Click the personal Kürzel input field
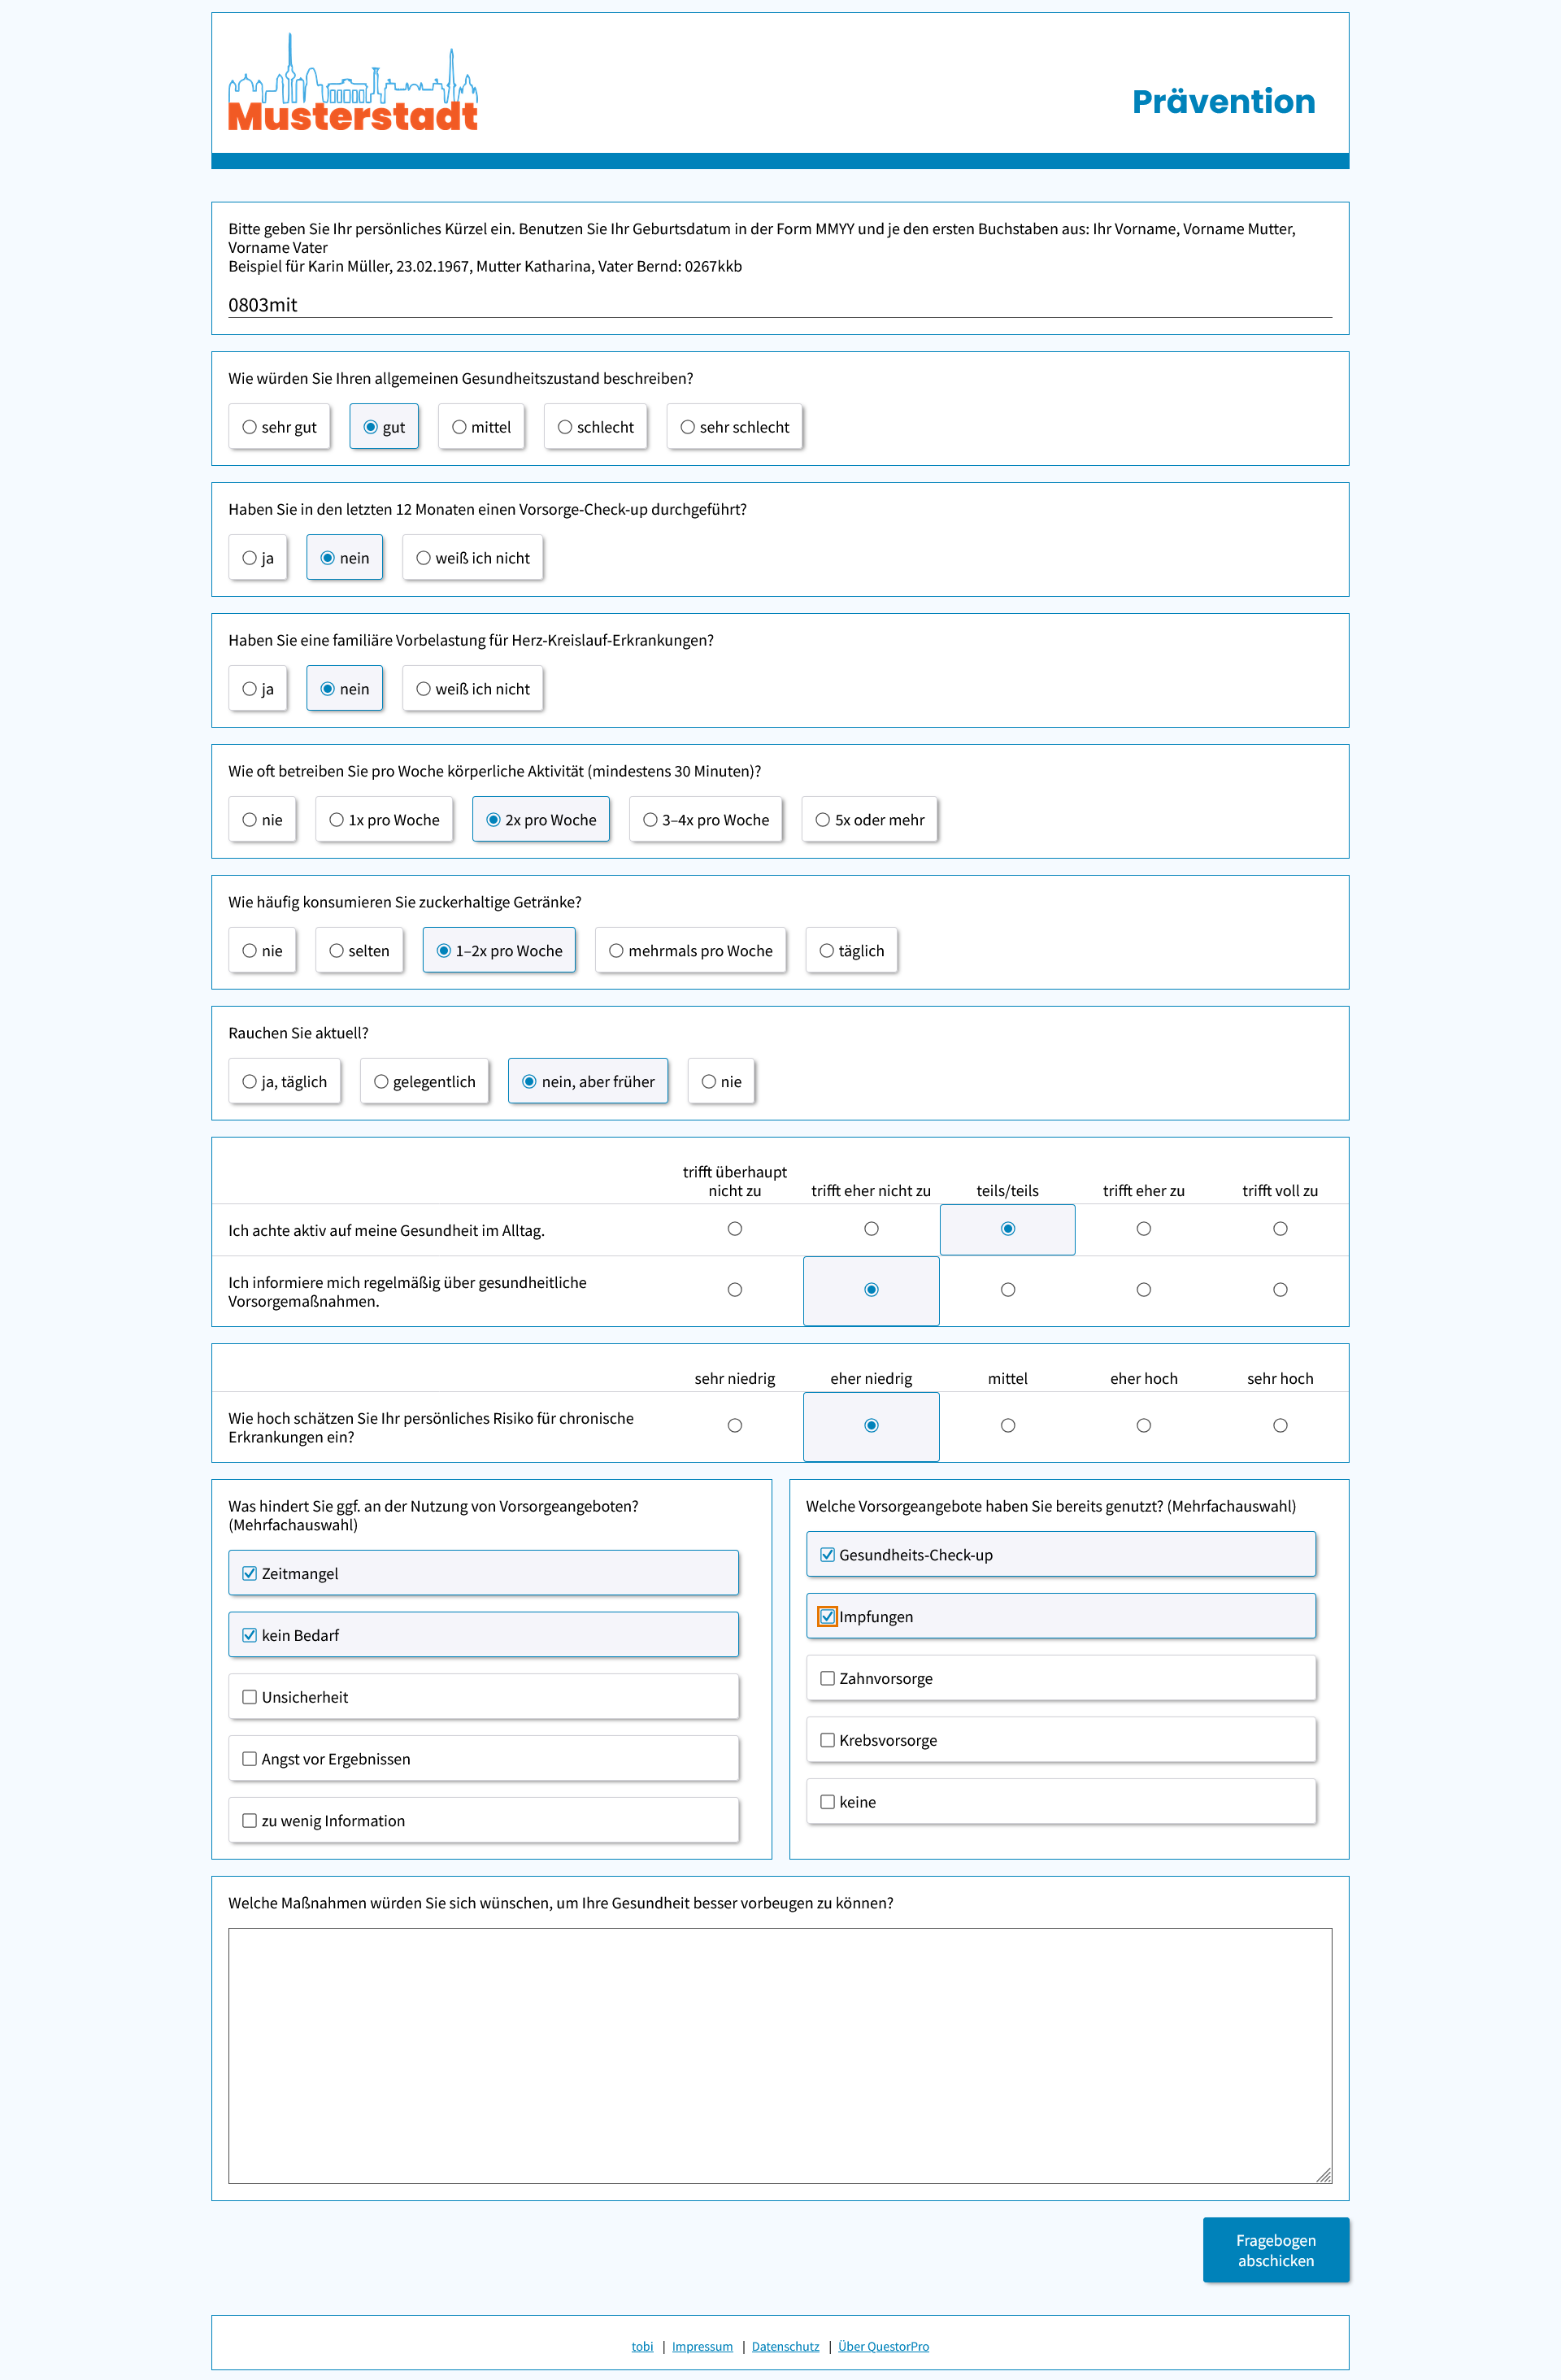 780,305
